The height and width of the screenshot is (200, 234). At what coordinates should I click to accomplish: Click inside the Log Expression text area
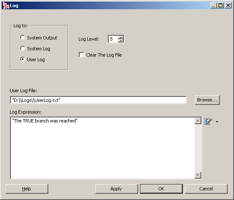[103, 148]
